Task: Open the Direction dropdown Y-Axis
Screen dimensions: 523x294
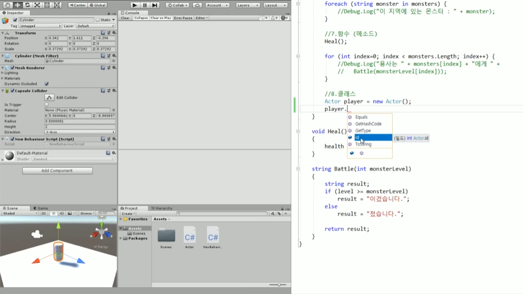Action: point(80,132)
